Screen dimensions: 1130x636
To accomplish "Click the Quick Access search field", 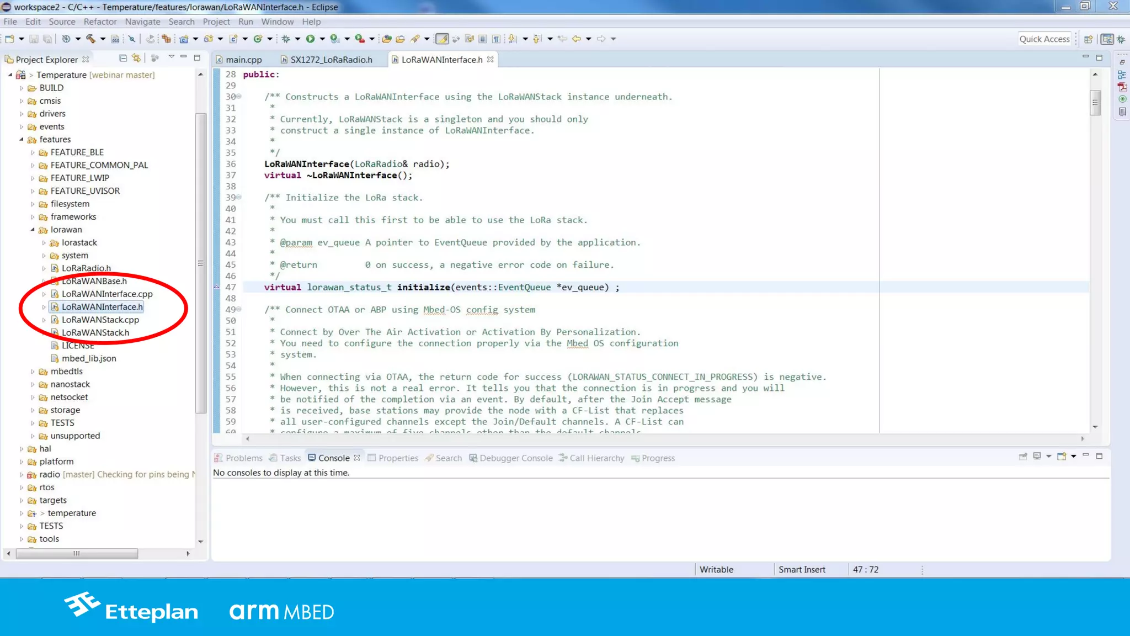I will click(x=1044, y=39).
